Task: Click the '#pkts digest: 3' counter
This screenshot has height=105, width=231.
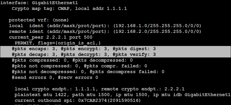Action: coord(134,49)
